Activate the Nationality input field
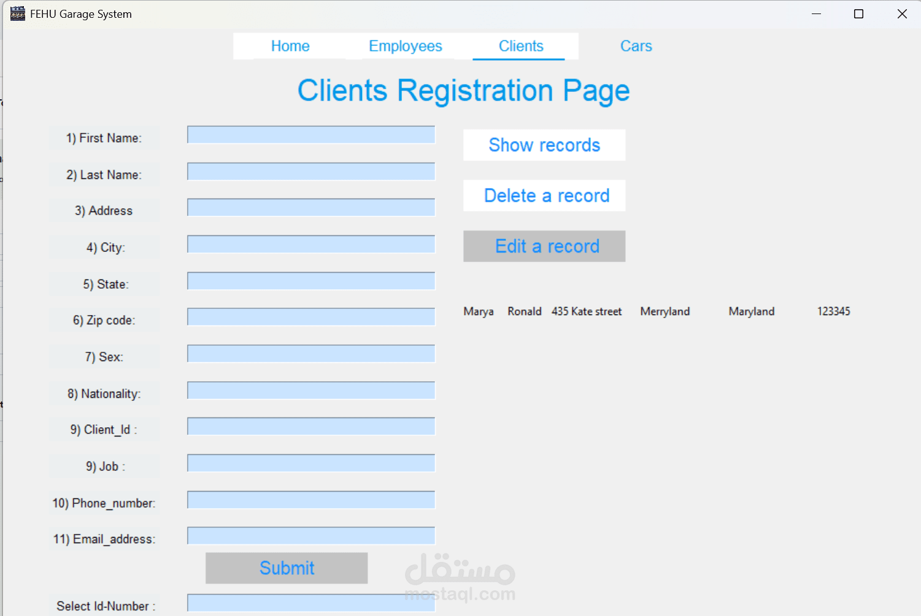921x616 pixels. [x=311, y=390]
